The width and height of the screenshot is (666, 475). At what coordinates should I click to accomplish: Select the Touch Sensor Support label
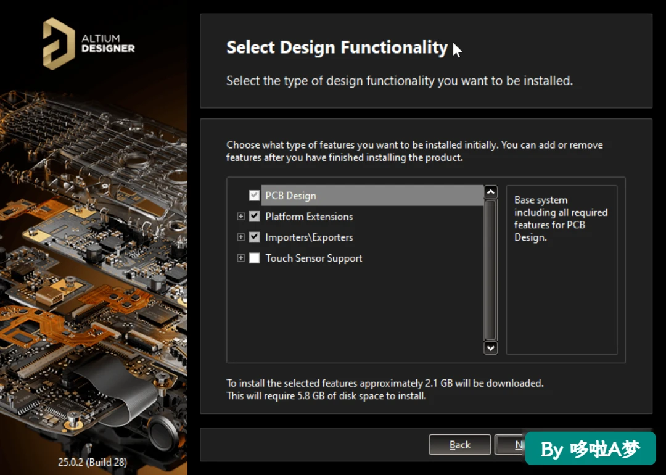click(314, 258)
